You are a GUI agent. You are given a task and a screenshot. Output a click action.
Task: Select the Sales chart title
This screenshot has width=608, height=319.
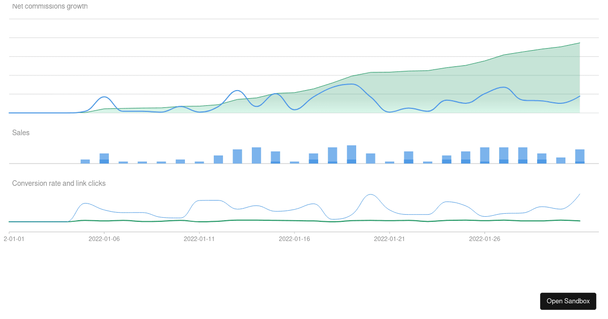click(x=21, y=133)
